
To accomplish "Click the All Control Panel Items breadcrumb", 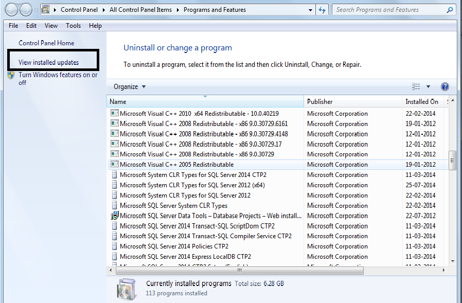I will pyautogui.click(x=140, y=10).
